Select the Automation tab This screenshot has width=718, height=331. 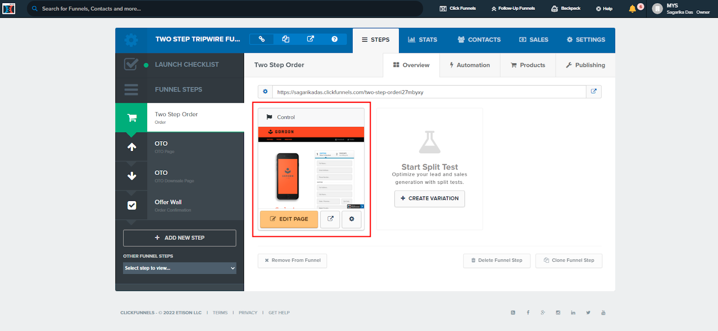pos(470,65)
